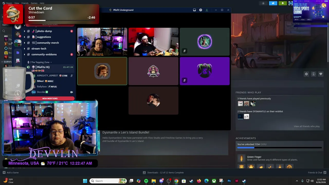
Task: Open the Friends menu in Steam
Action: click(x=25, y=3)
